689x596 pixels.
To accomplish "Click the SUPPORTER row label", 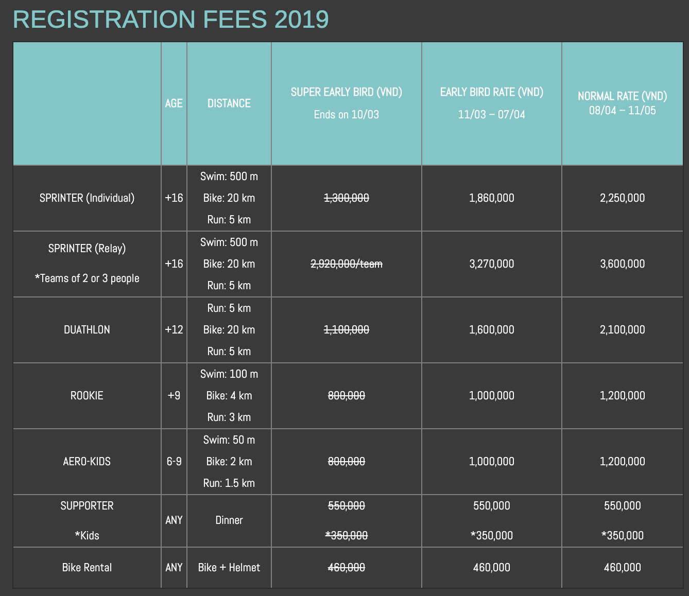I will pos(87,506).
